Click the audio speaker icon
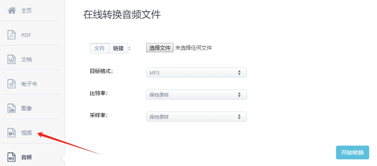 click(11, 158)
